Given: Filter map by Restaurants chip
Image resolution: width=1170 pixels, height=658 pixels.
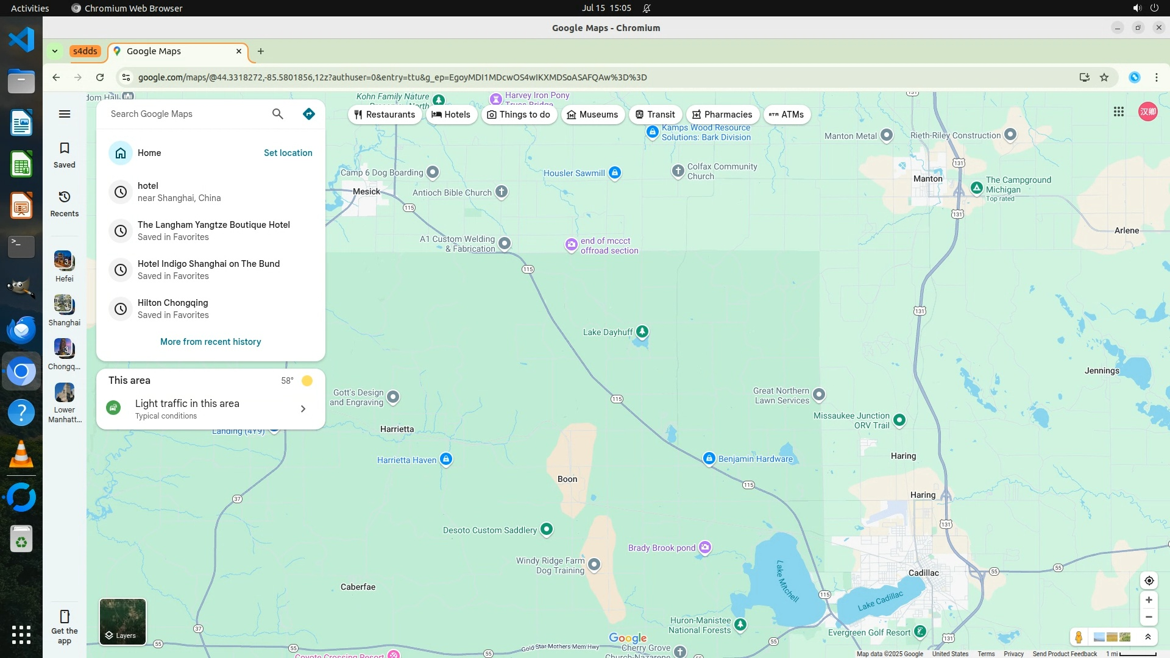Looking at the screenshot, I should point(385,115).
